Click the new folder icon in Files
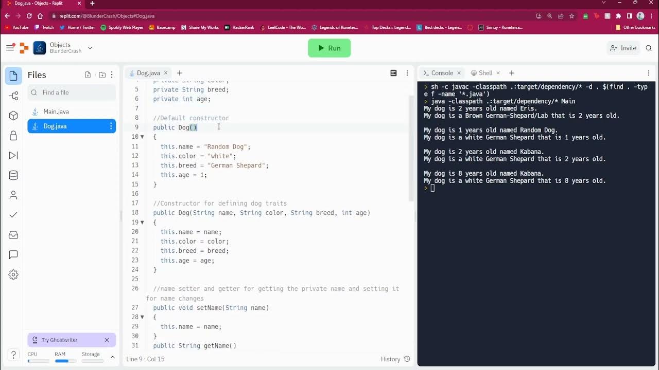Screen dimensions: 659x370 point(102,75)
